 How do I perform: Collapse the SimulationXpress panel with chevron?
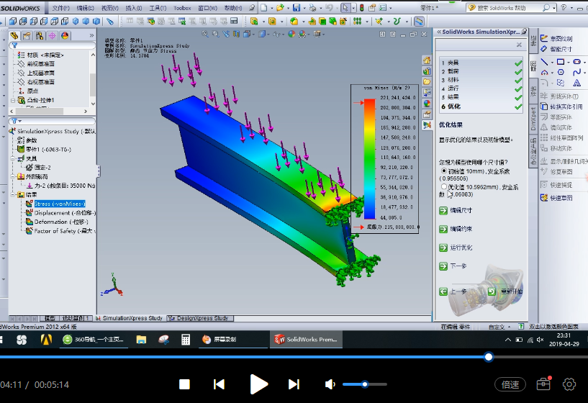439,32
